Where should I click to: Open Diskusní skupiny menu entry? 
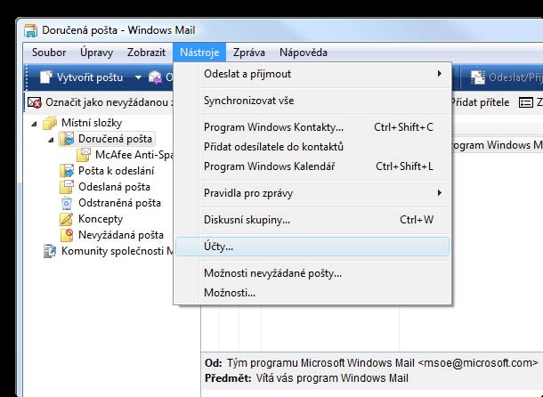[312, 220]
